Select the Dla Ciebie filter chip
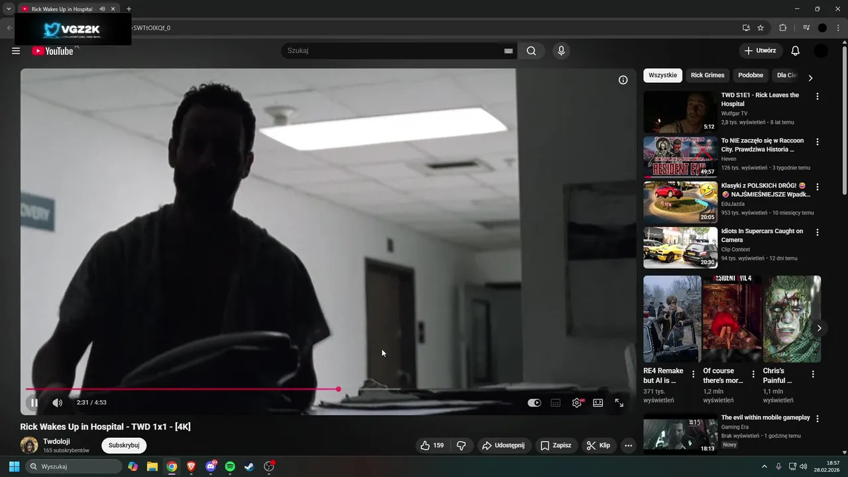This screenshot has height=477, width=848. (786, 76)
